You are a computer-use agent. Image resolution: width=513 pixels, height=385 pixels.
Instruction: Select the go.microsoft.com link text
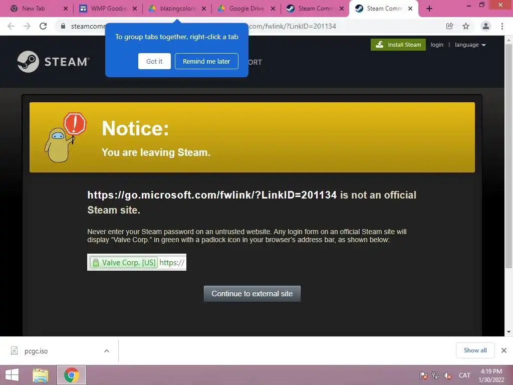tap(212, 195)
